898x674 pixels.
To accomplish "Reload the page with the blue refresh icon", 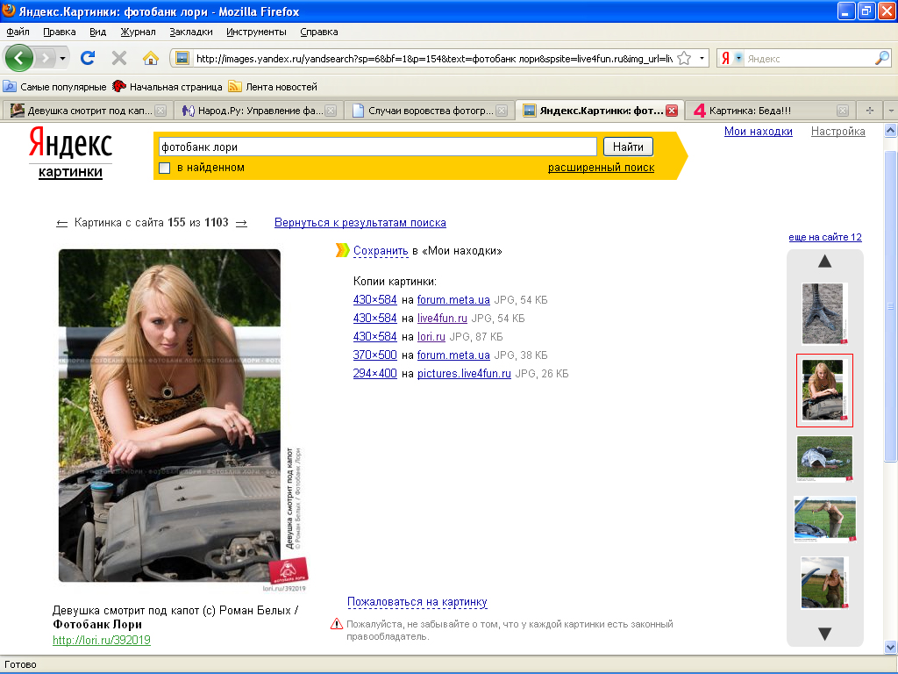I will pos(88,58).
